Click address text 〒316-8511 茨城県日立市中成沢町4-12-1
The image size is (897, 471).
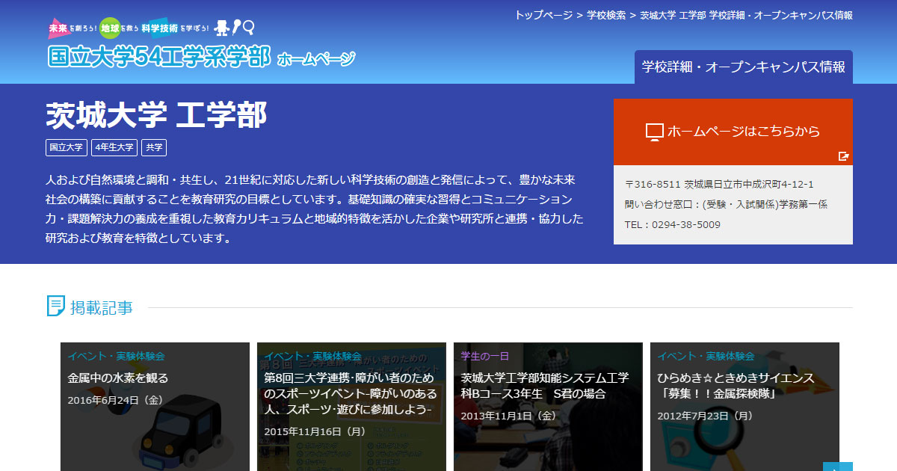click(x=719, y=184)
